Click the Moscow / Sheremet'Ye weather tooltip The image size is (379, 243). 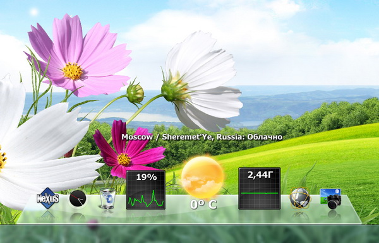(x=202, y=137)
